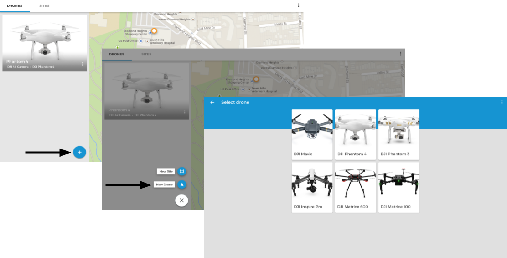
Task: Choose the DJI Phantom 4 card in Select drone
Action: pyautogui.click(x=355, y=134)
